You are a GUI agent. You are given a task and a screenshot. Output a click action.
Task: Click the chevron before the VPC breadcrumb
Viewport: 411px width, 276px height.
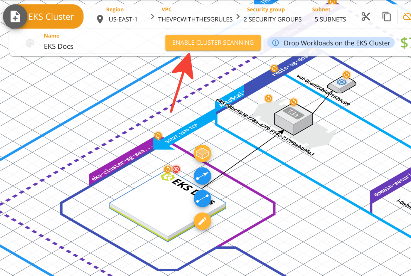[x=152, y=16]
